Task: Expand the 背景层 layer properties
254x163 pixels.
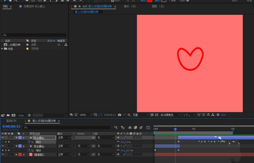Action: point(17,154)
